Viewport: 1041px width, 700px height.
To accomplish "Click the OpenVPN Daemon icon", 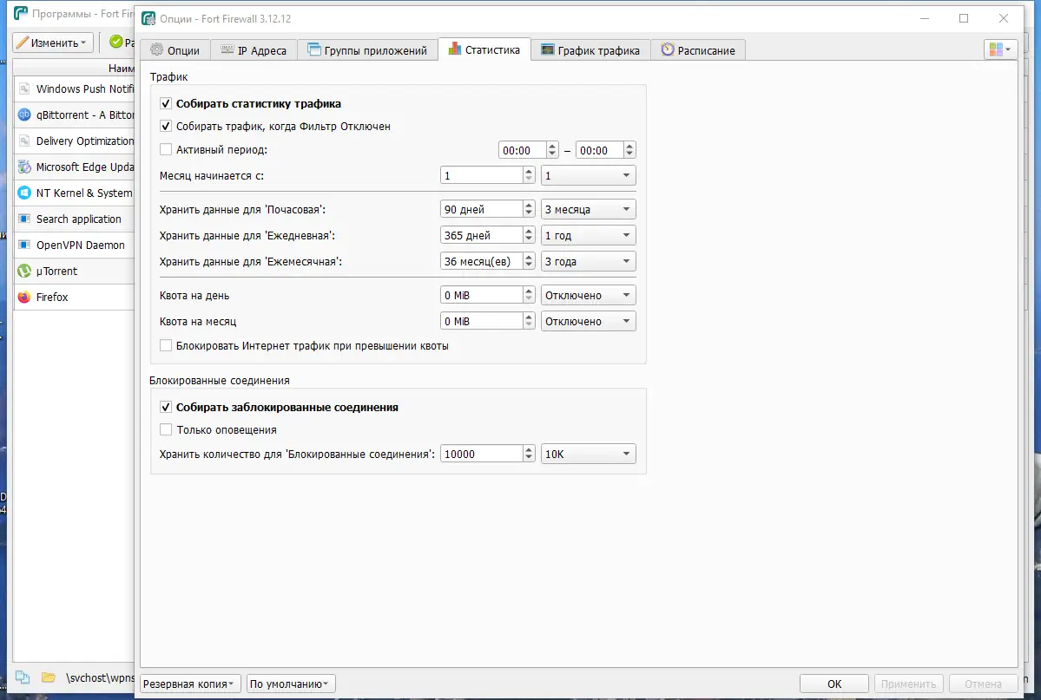I will 24,244.
